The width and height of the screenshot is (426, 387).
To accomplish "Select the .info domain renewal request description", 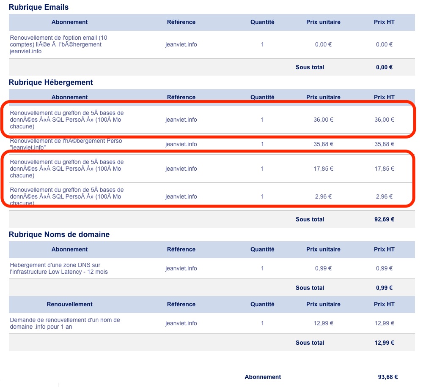I will [x=65, y=323].
